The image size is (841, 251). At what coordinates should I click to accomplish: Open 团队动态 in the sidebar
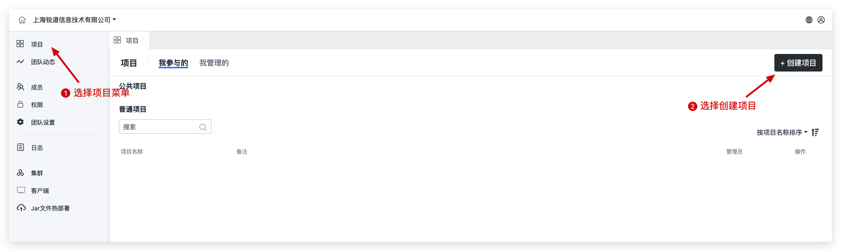43,62
